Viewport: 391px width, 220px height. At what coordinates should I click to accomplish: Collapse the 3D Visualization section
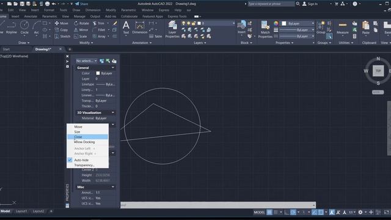click(x=113, y=112)
